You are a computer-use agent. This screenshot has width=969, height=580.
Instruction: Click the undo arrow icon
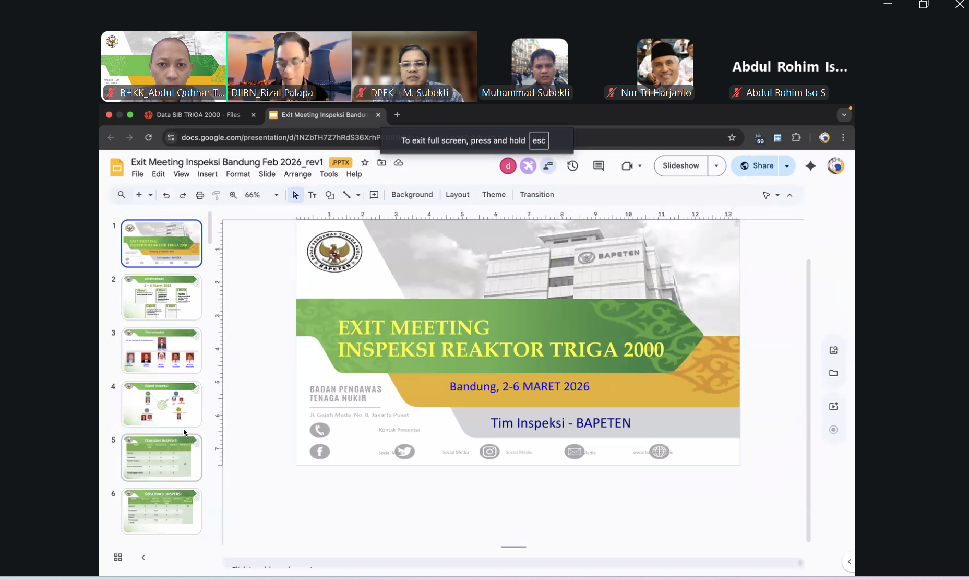166,195
